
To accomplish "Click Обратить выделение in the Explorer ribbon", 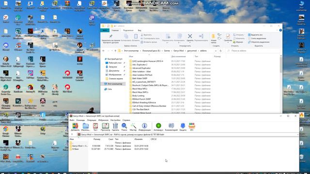I will (258, 42).
